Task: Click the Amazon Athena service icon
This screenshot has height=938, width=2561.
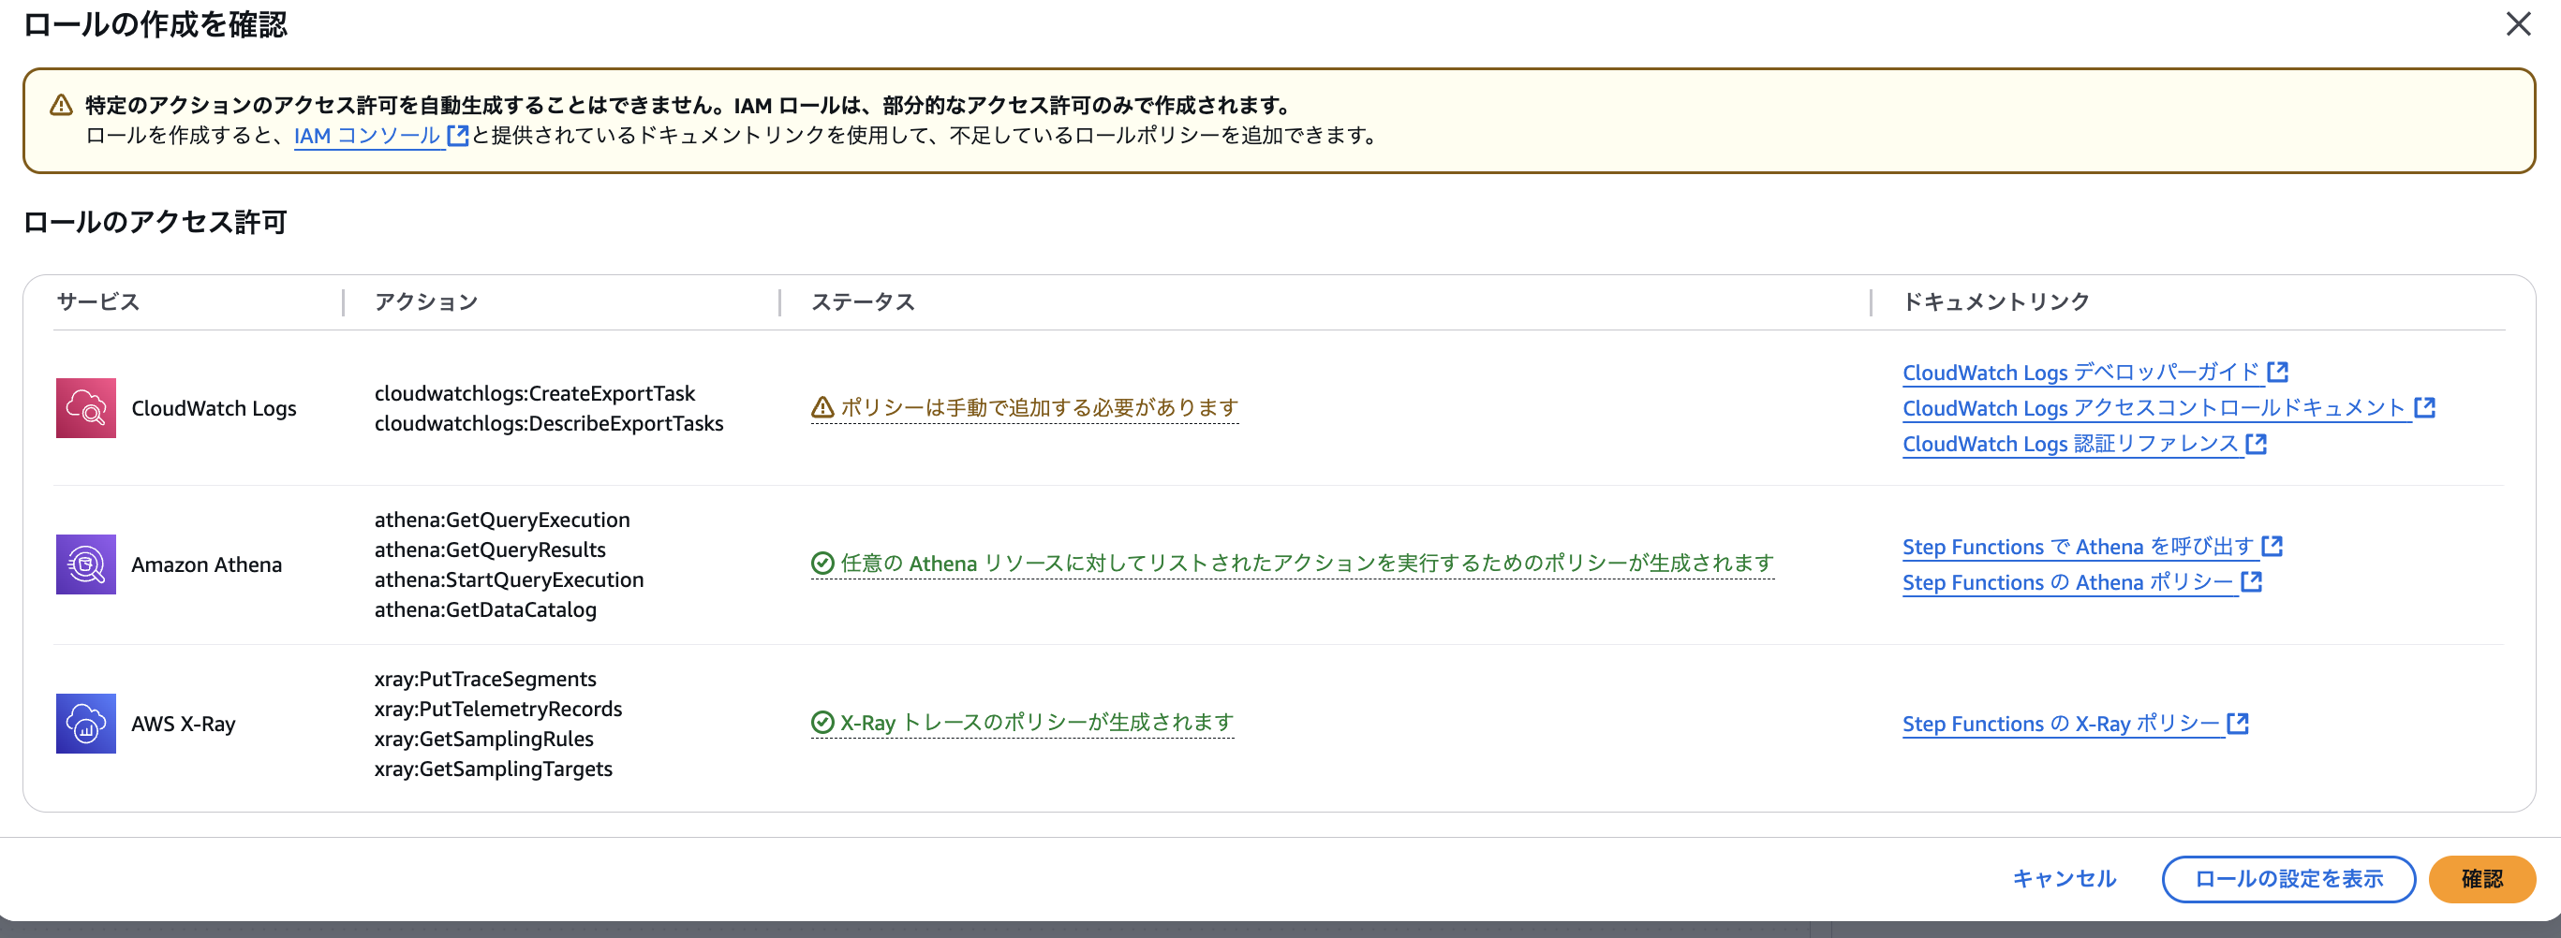Action: (x=85, y=564)
